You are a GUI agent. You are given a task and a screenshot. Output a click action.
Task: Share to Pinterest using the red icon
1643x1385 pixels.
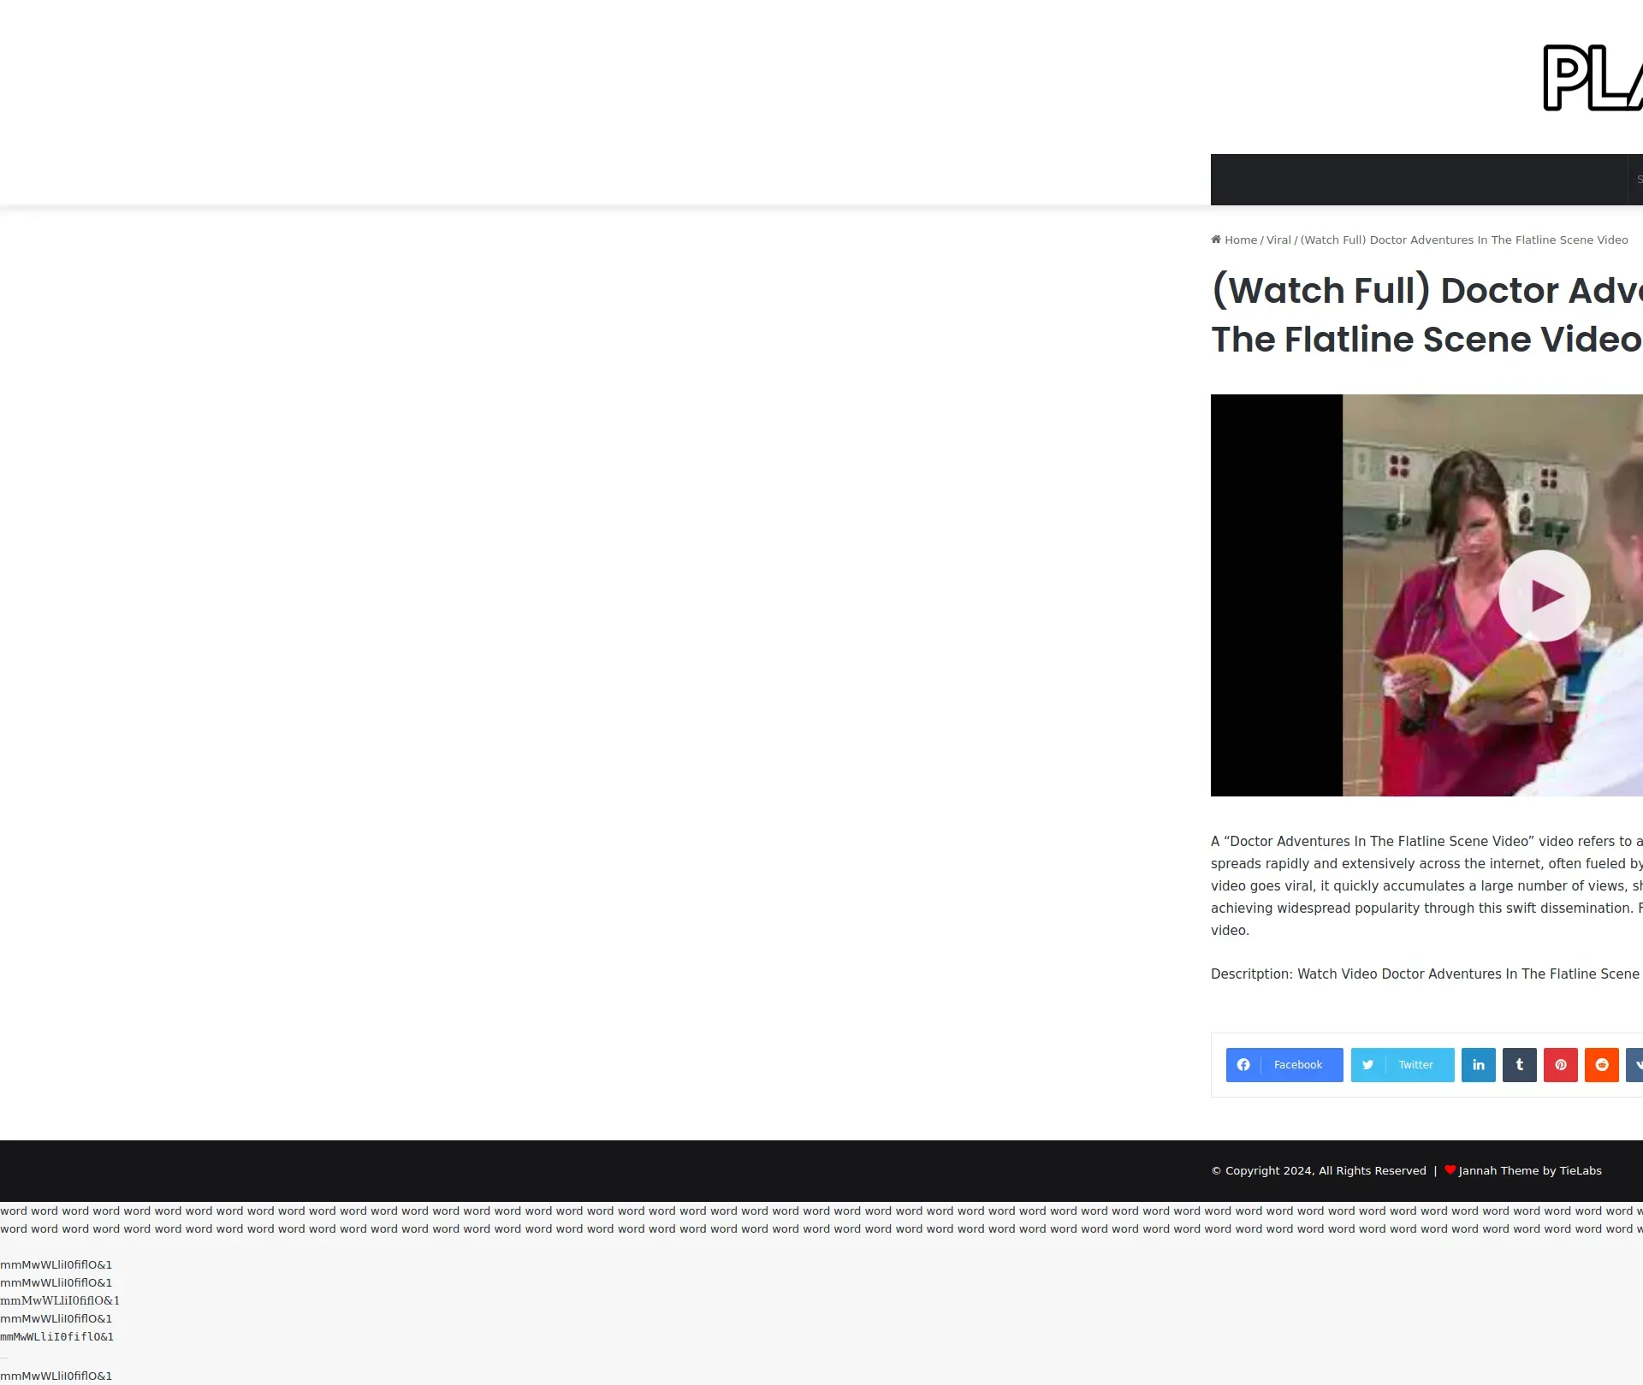1560,1065
